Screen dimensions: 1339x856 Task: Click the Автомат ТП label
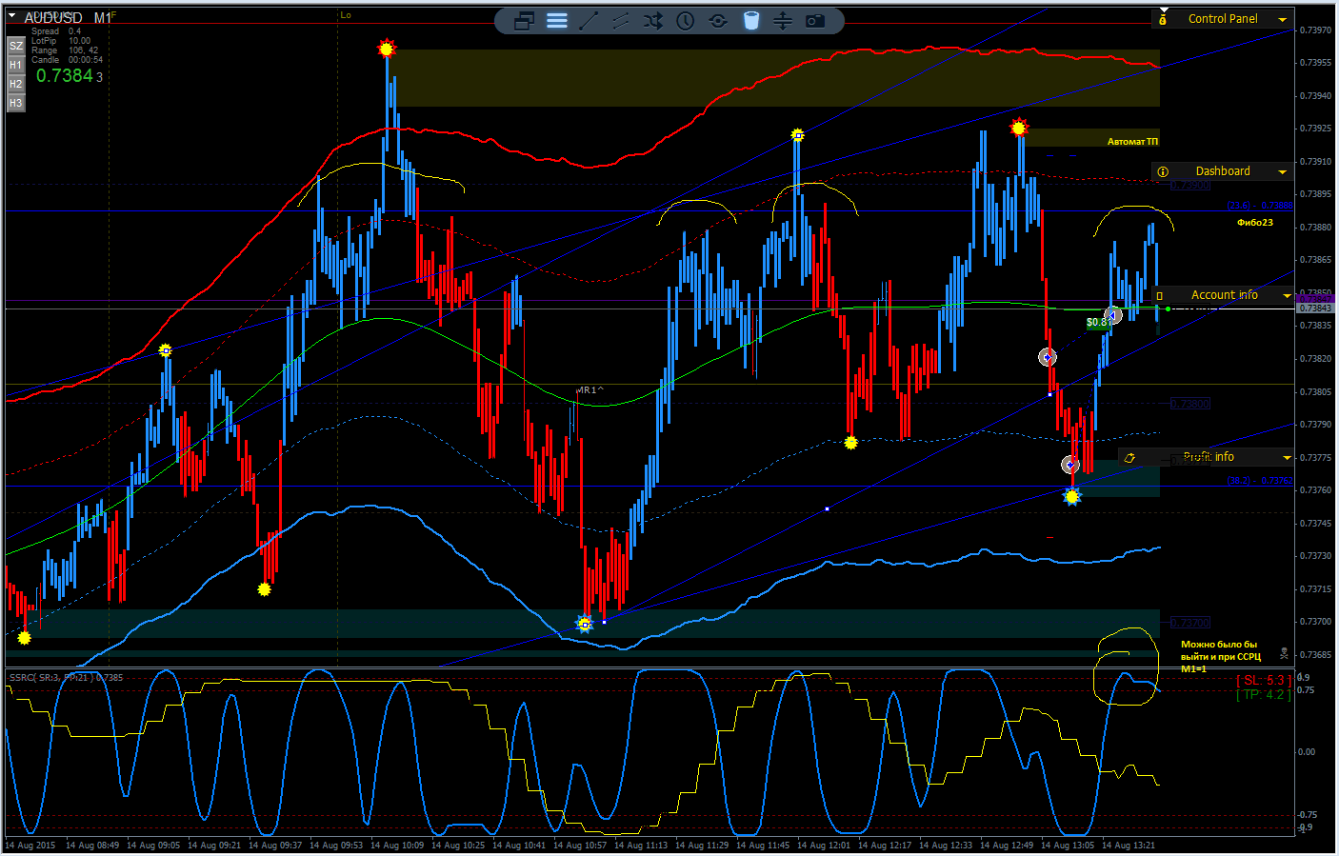pos(1132,142)
